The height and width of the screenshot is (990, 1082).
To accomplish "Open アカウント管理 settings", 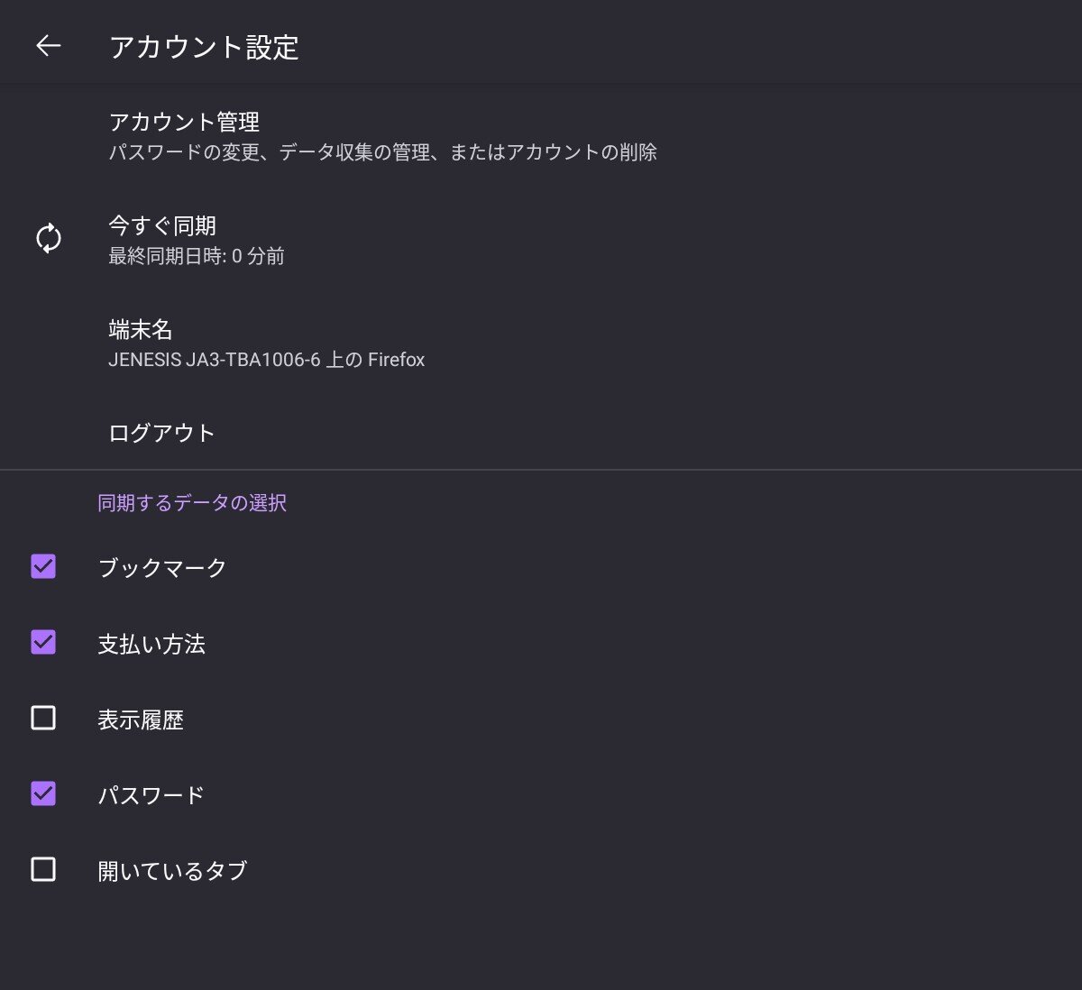I will click(x=184, y=122).
